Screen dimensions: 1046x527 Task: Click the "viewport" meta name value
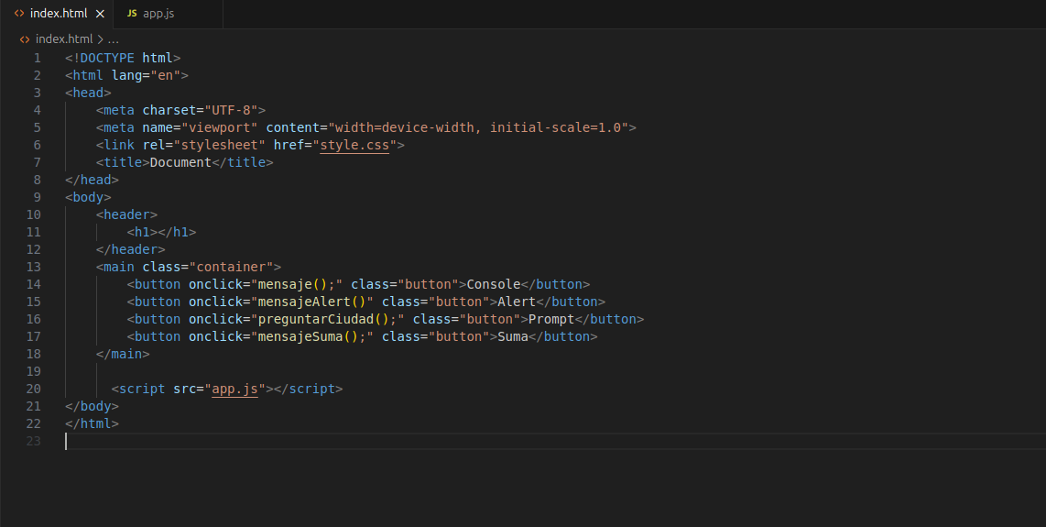pyautogui.click(x=220, y=127)
